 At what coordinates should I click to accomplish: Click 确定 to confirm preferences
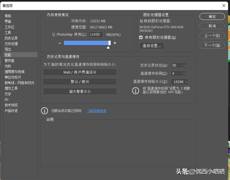[x=212, y=16]
